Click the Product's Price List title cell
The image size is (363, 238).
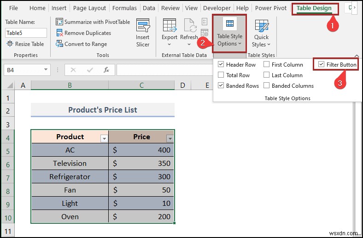[x=103, y=110]
